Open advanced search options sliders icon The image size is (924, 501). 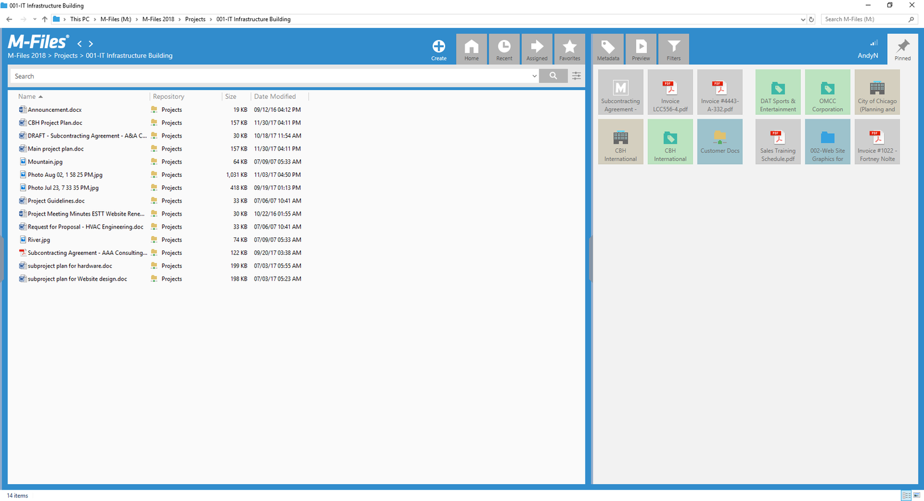pos(576,76)
